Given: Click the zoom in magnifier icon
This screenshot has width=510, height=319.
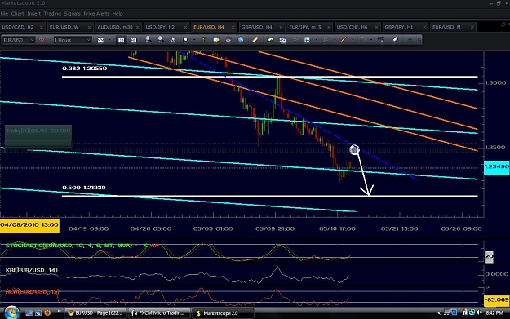Looking at the screenshot, I should click(148, 40).
